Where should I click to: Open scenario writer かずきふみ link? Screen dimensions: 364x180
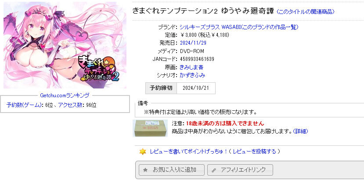pyautogui.click(x=192, y=75)
